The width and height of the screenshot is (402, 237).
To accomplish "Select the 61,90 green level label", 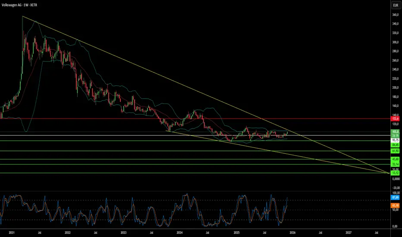I will pos(394,151).
